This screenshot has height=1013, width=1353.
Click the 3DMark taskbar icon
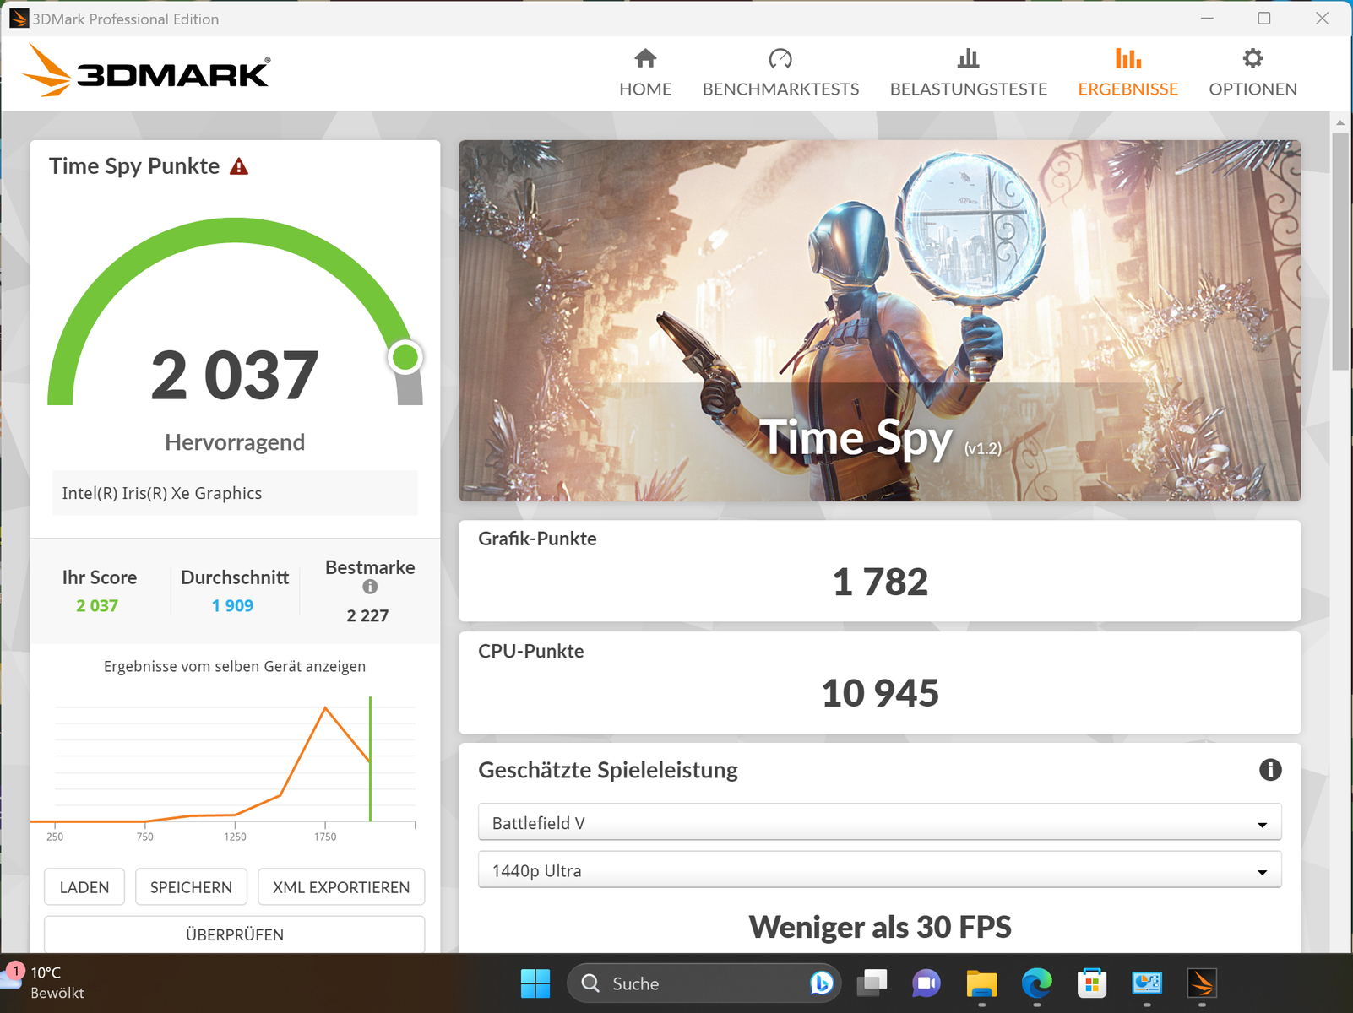coord(1202,983)
